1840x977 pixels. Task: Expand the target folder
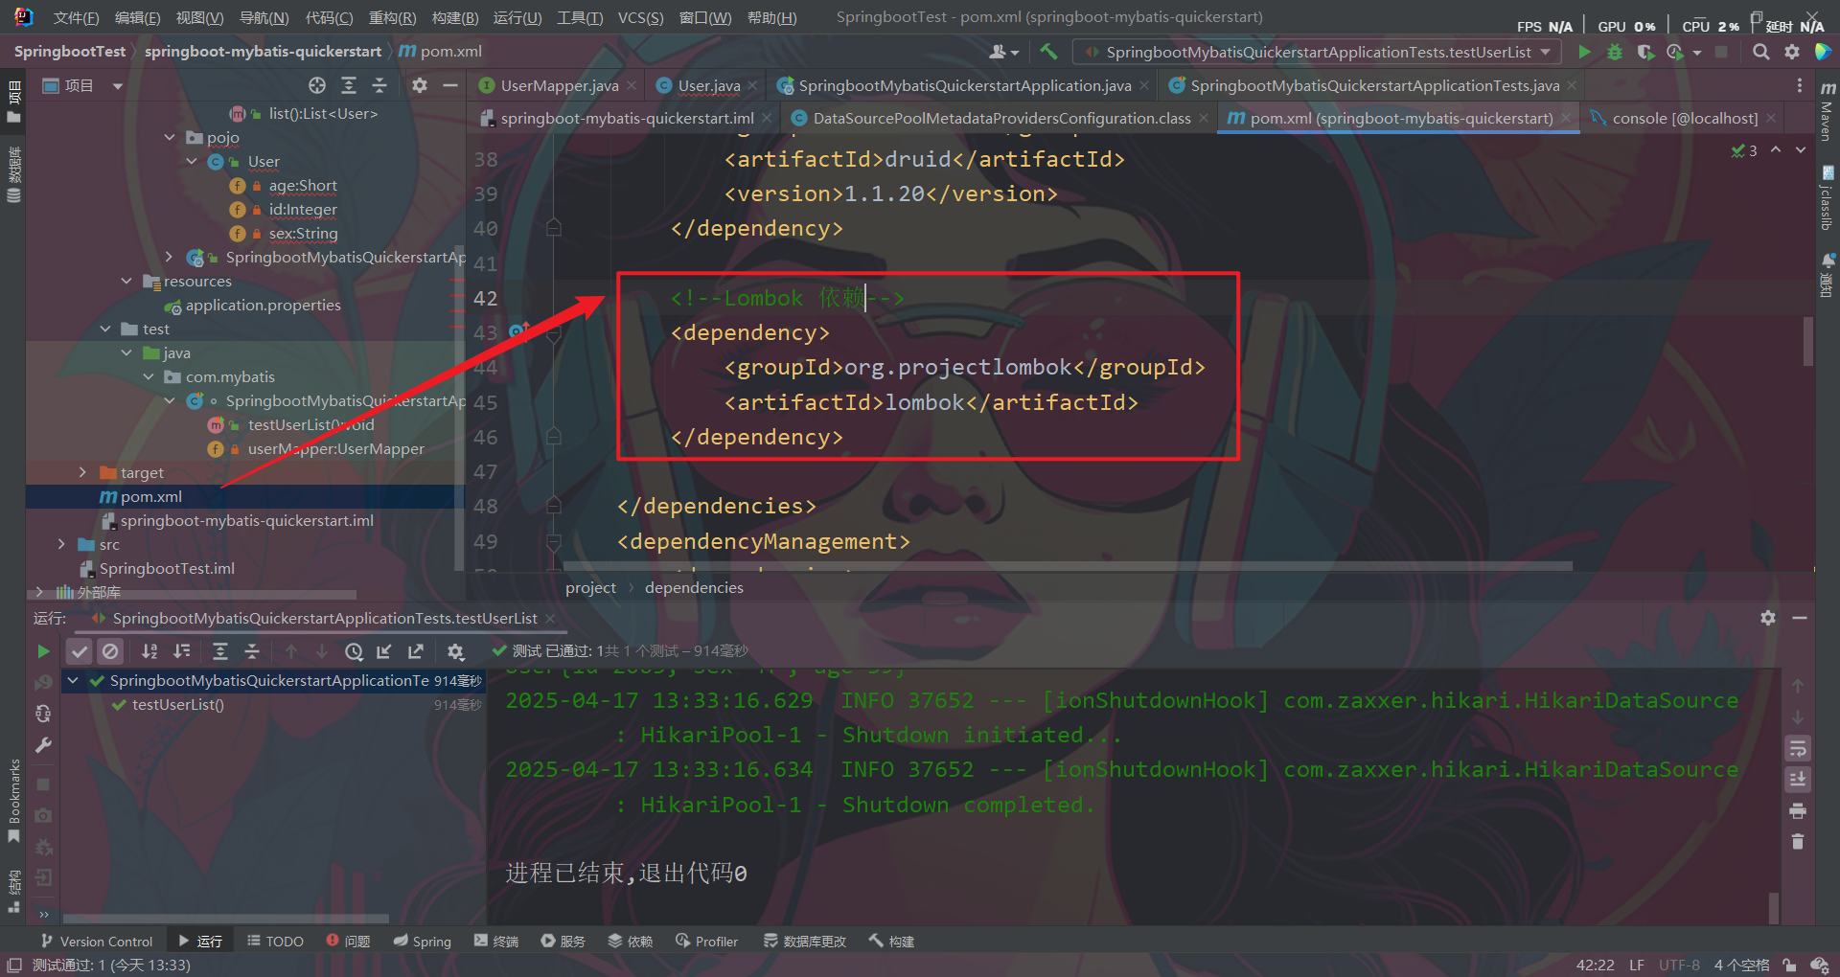pos(82,473)
